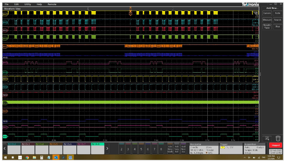This screenshot has height=162, width=285.
Task: Open the Zoom selection tool icon
Action: pyautogui.click(x=267, y=138)
